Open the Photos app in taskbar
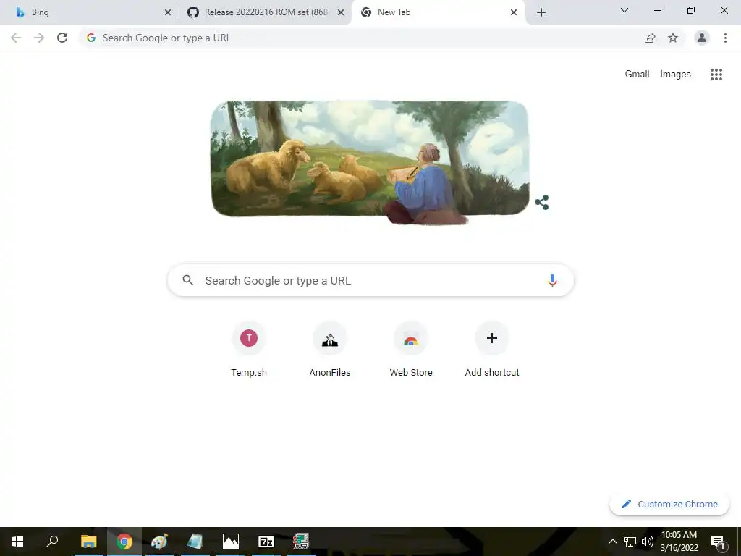Image resolution: width=741 pixels, height=556 pixels. 231,542
